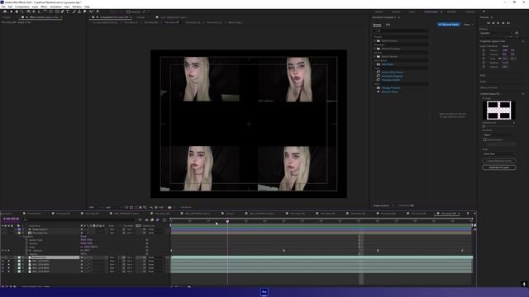The width and height of the screenshot is (529, 297).
Task: Click the Content-Aware Fill target preview thumbnail
Action: pyautogui.click(x=498, y=110)
